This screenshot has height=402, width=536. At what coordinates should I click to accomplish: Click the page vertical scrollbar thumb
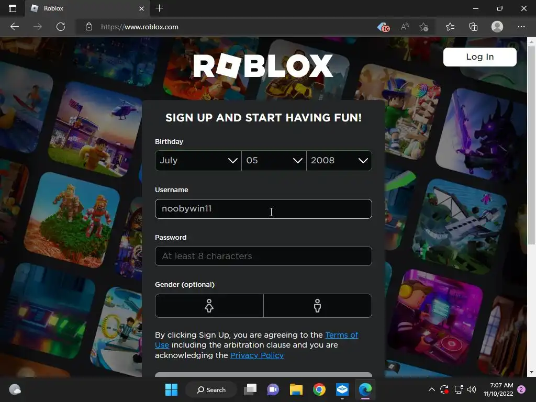point(531,145)
